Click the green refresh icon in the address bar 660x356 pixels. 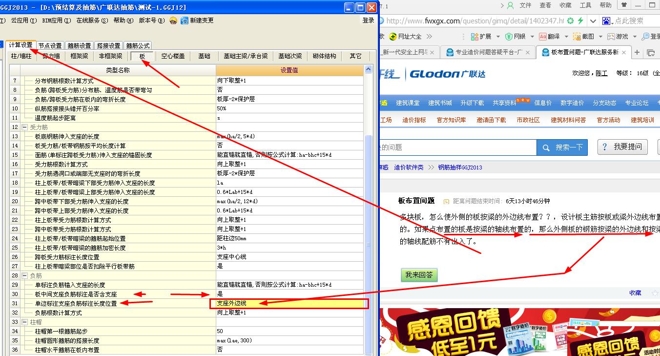[x=571, y=21]
